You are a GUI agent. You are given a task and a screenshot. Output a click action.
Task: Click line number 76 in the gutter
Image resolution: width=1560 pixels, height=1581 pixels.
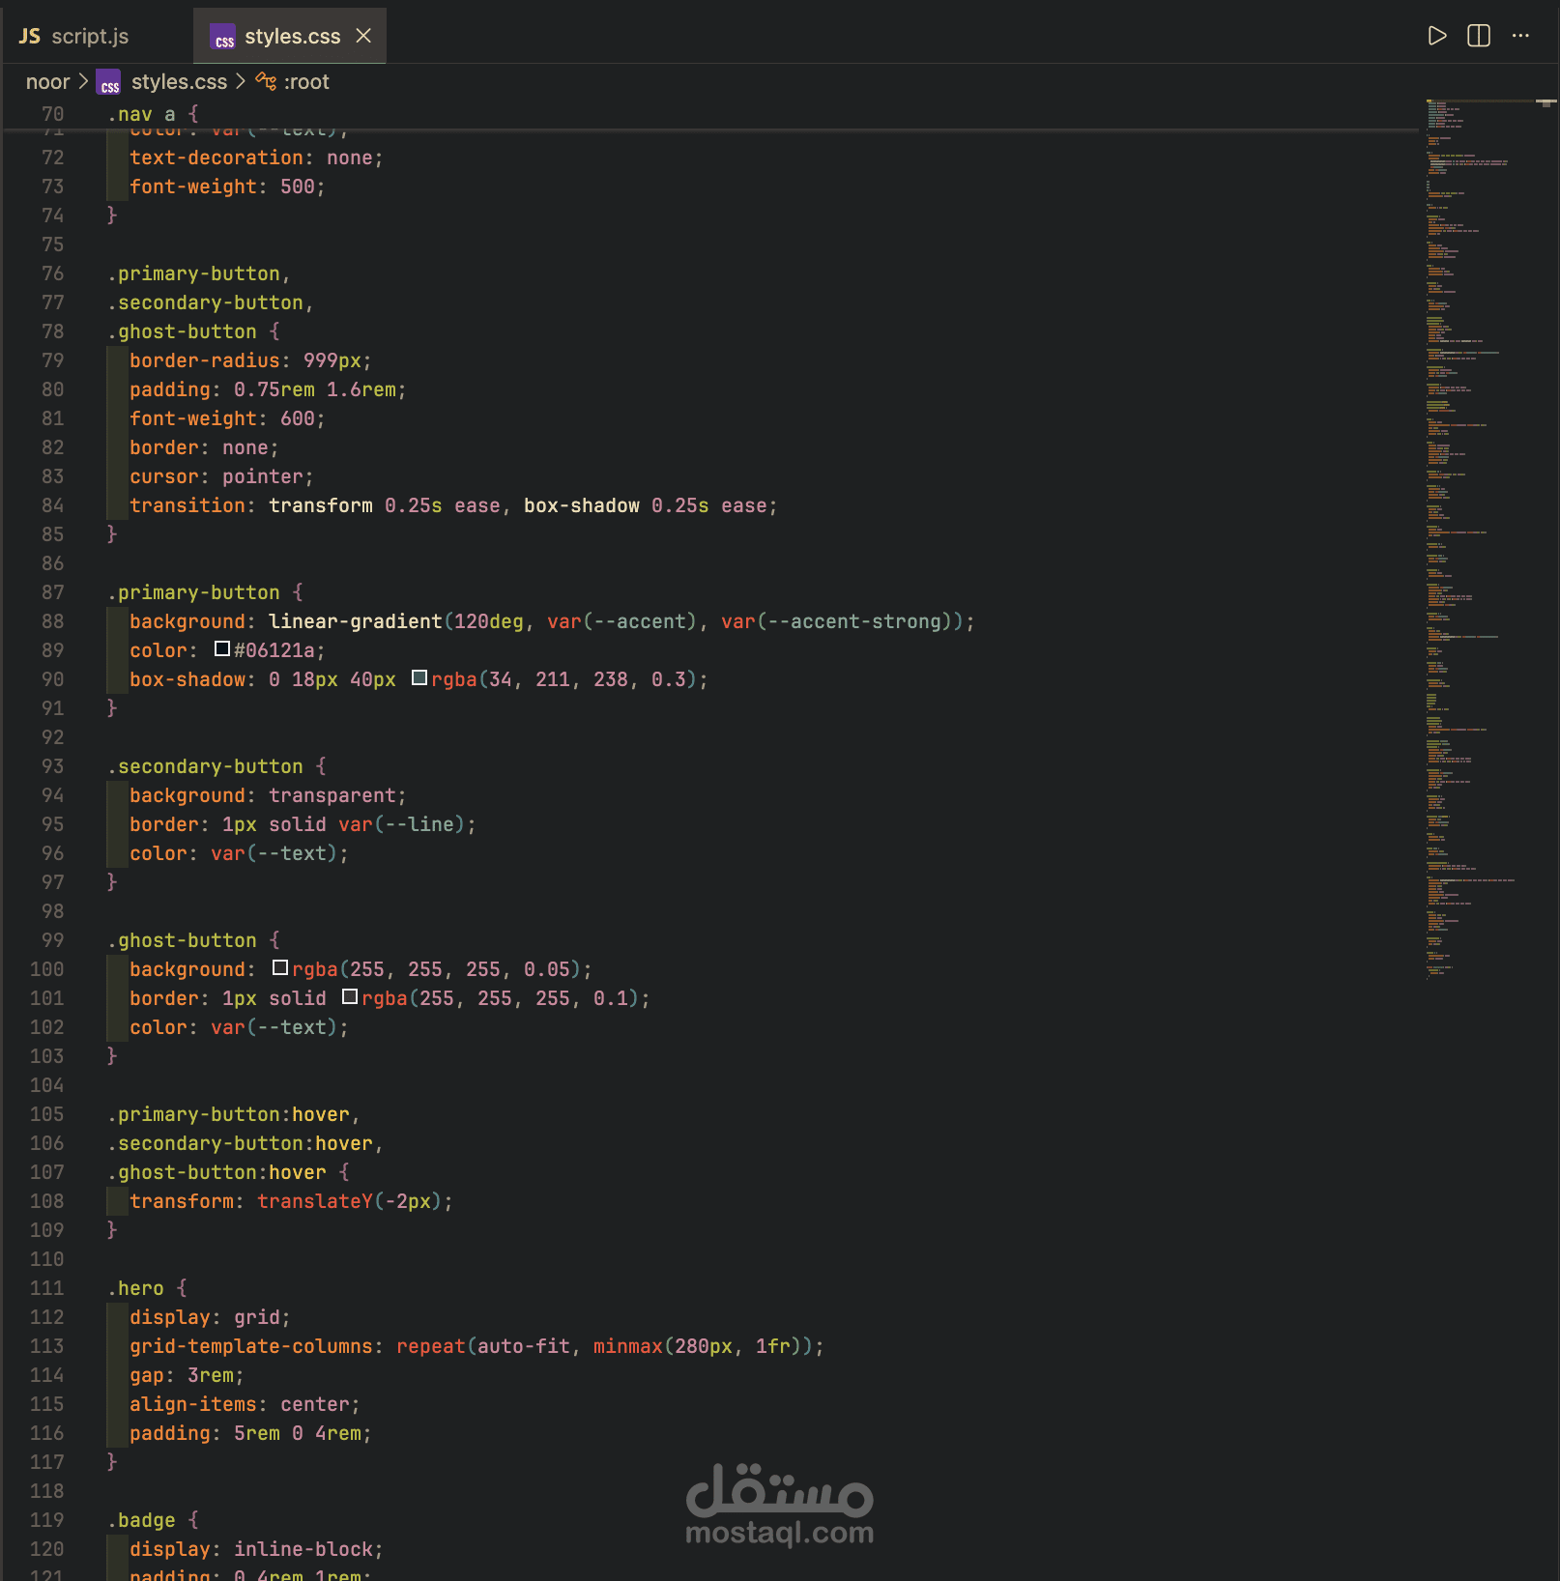coord(52,273)
